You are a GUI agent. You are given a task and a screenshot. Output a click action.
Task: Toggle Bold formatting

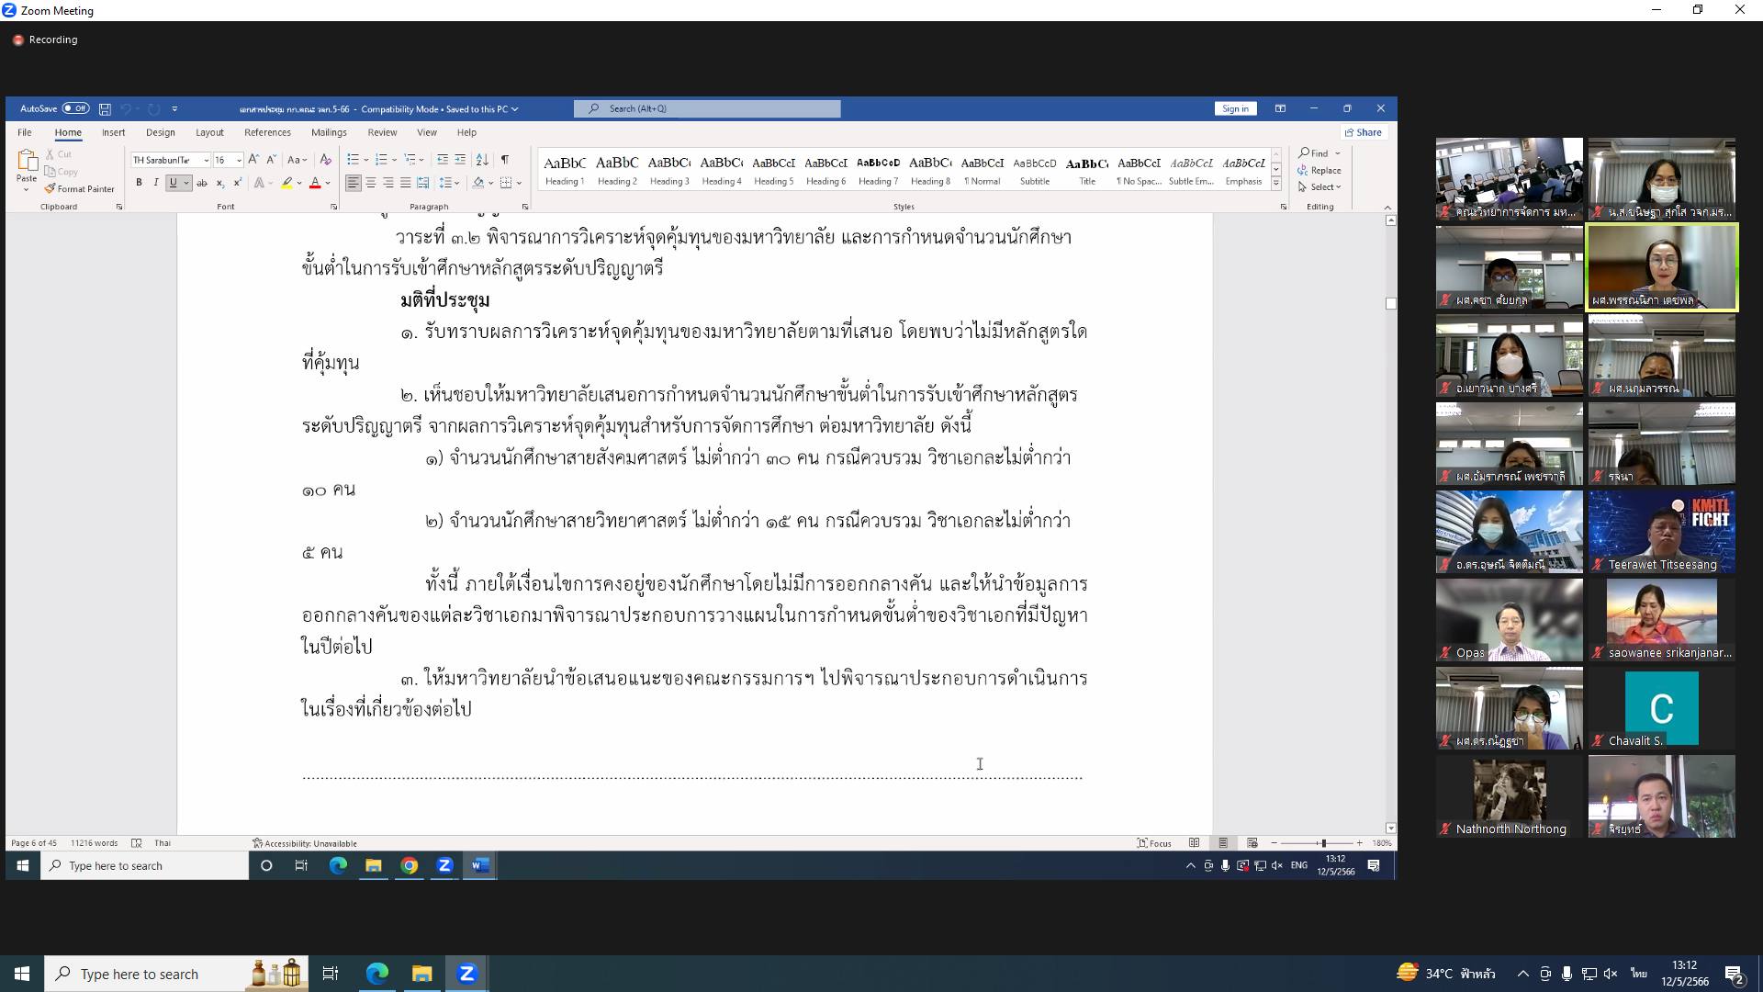pyautogui.click(x=139, y=183)
